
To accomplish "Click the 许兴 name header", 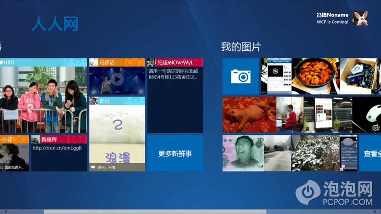I will 104,101.
